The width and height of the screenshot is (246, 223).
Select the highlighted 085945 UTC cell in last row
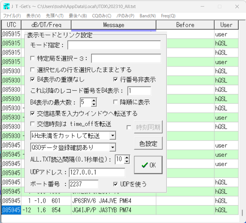(11, 210)
